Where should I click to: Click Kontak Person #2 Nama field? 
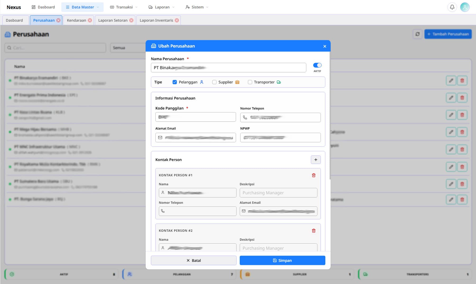pyautogui.click(x=197, y=247)
